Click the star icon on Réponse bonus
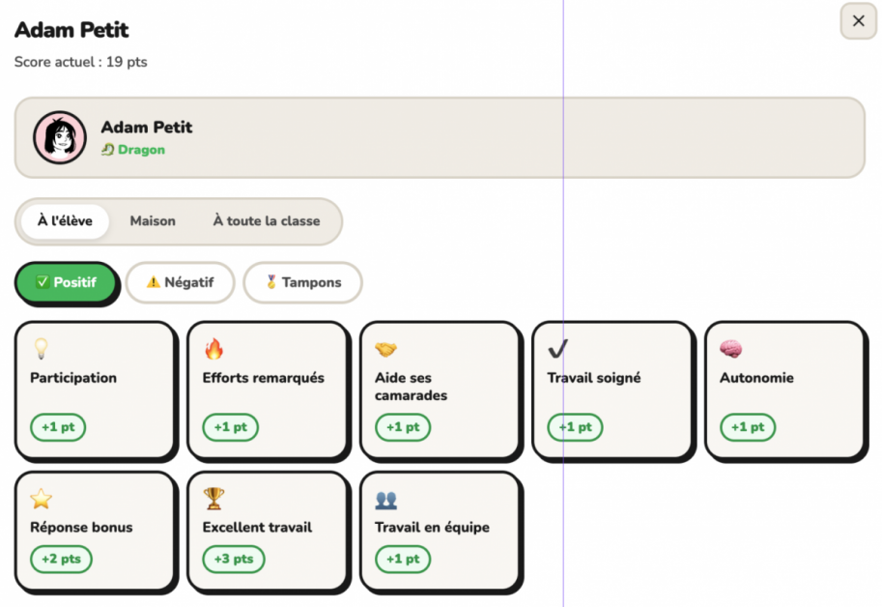 [42, 499]
